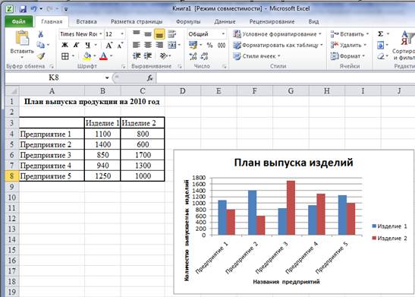Image resolution: width=415 pixels, height=297 pixels.
Task: Click the red Изделие 2 legend swatch
Action: click(x=374, y=238)
